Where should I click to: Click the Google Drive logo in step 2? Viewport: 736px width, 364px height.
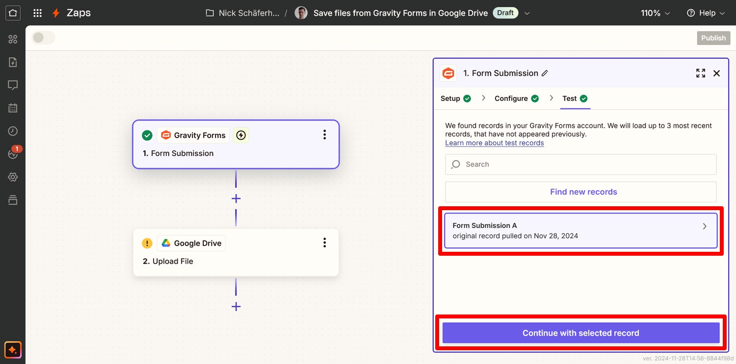tap(166, 243)
